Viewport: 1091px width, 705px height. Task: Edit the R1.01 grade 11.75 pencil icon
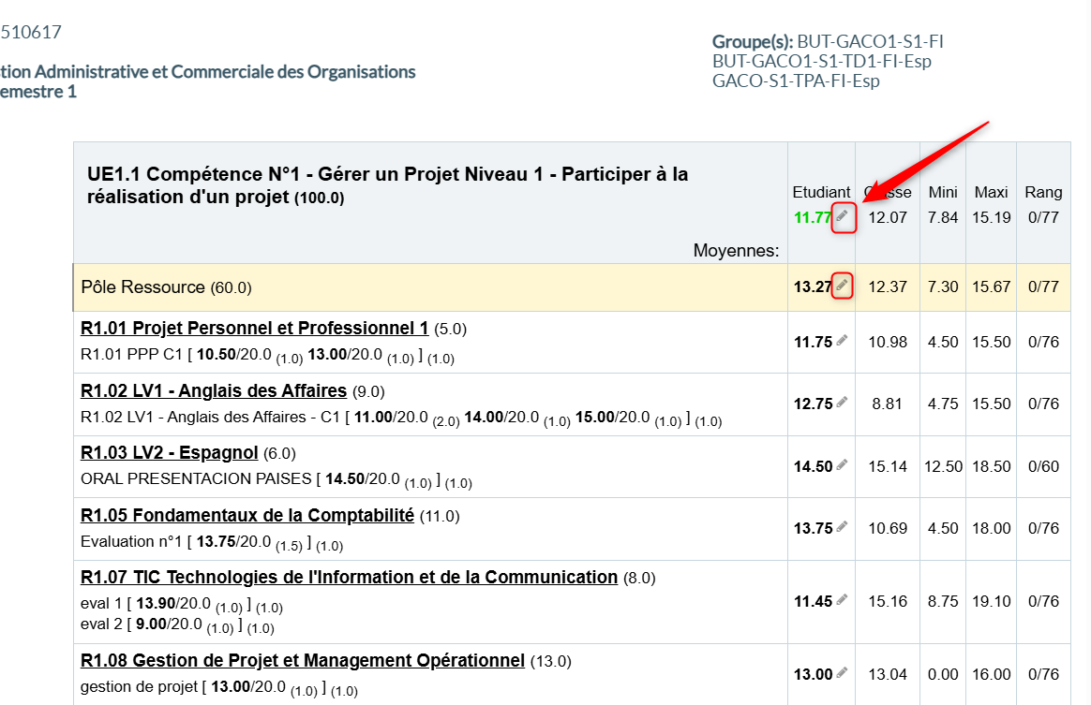842,342
